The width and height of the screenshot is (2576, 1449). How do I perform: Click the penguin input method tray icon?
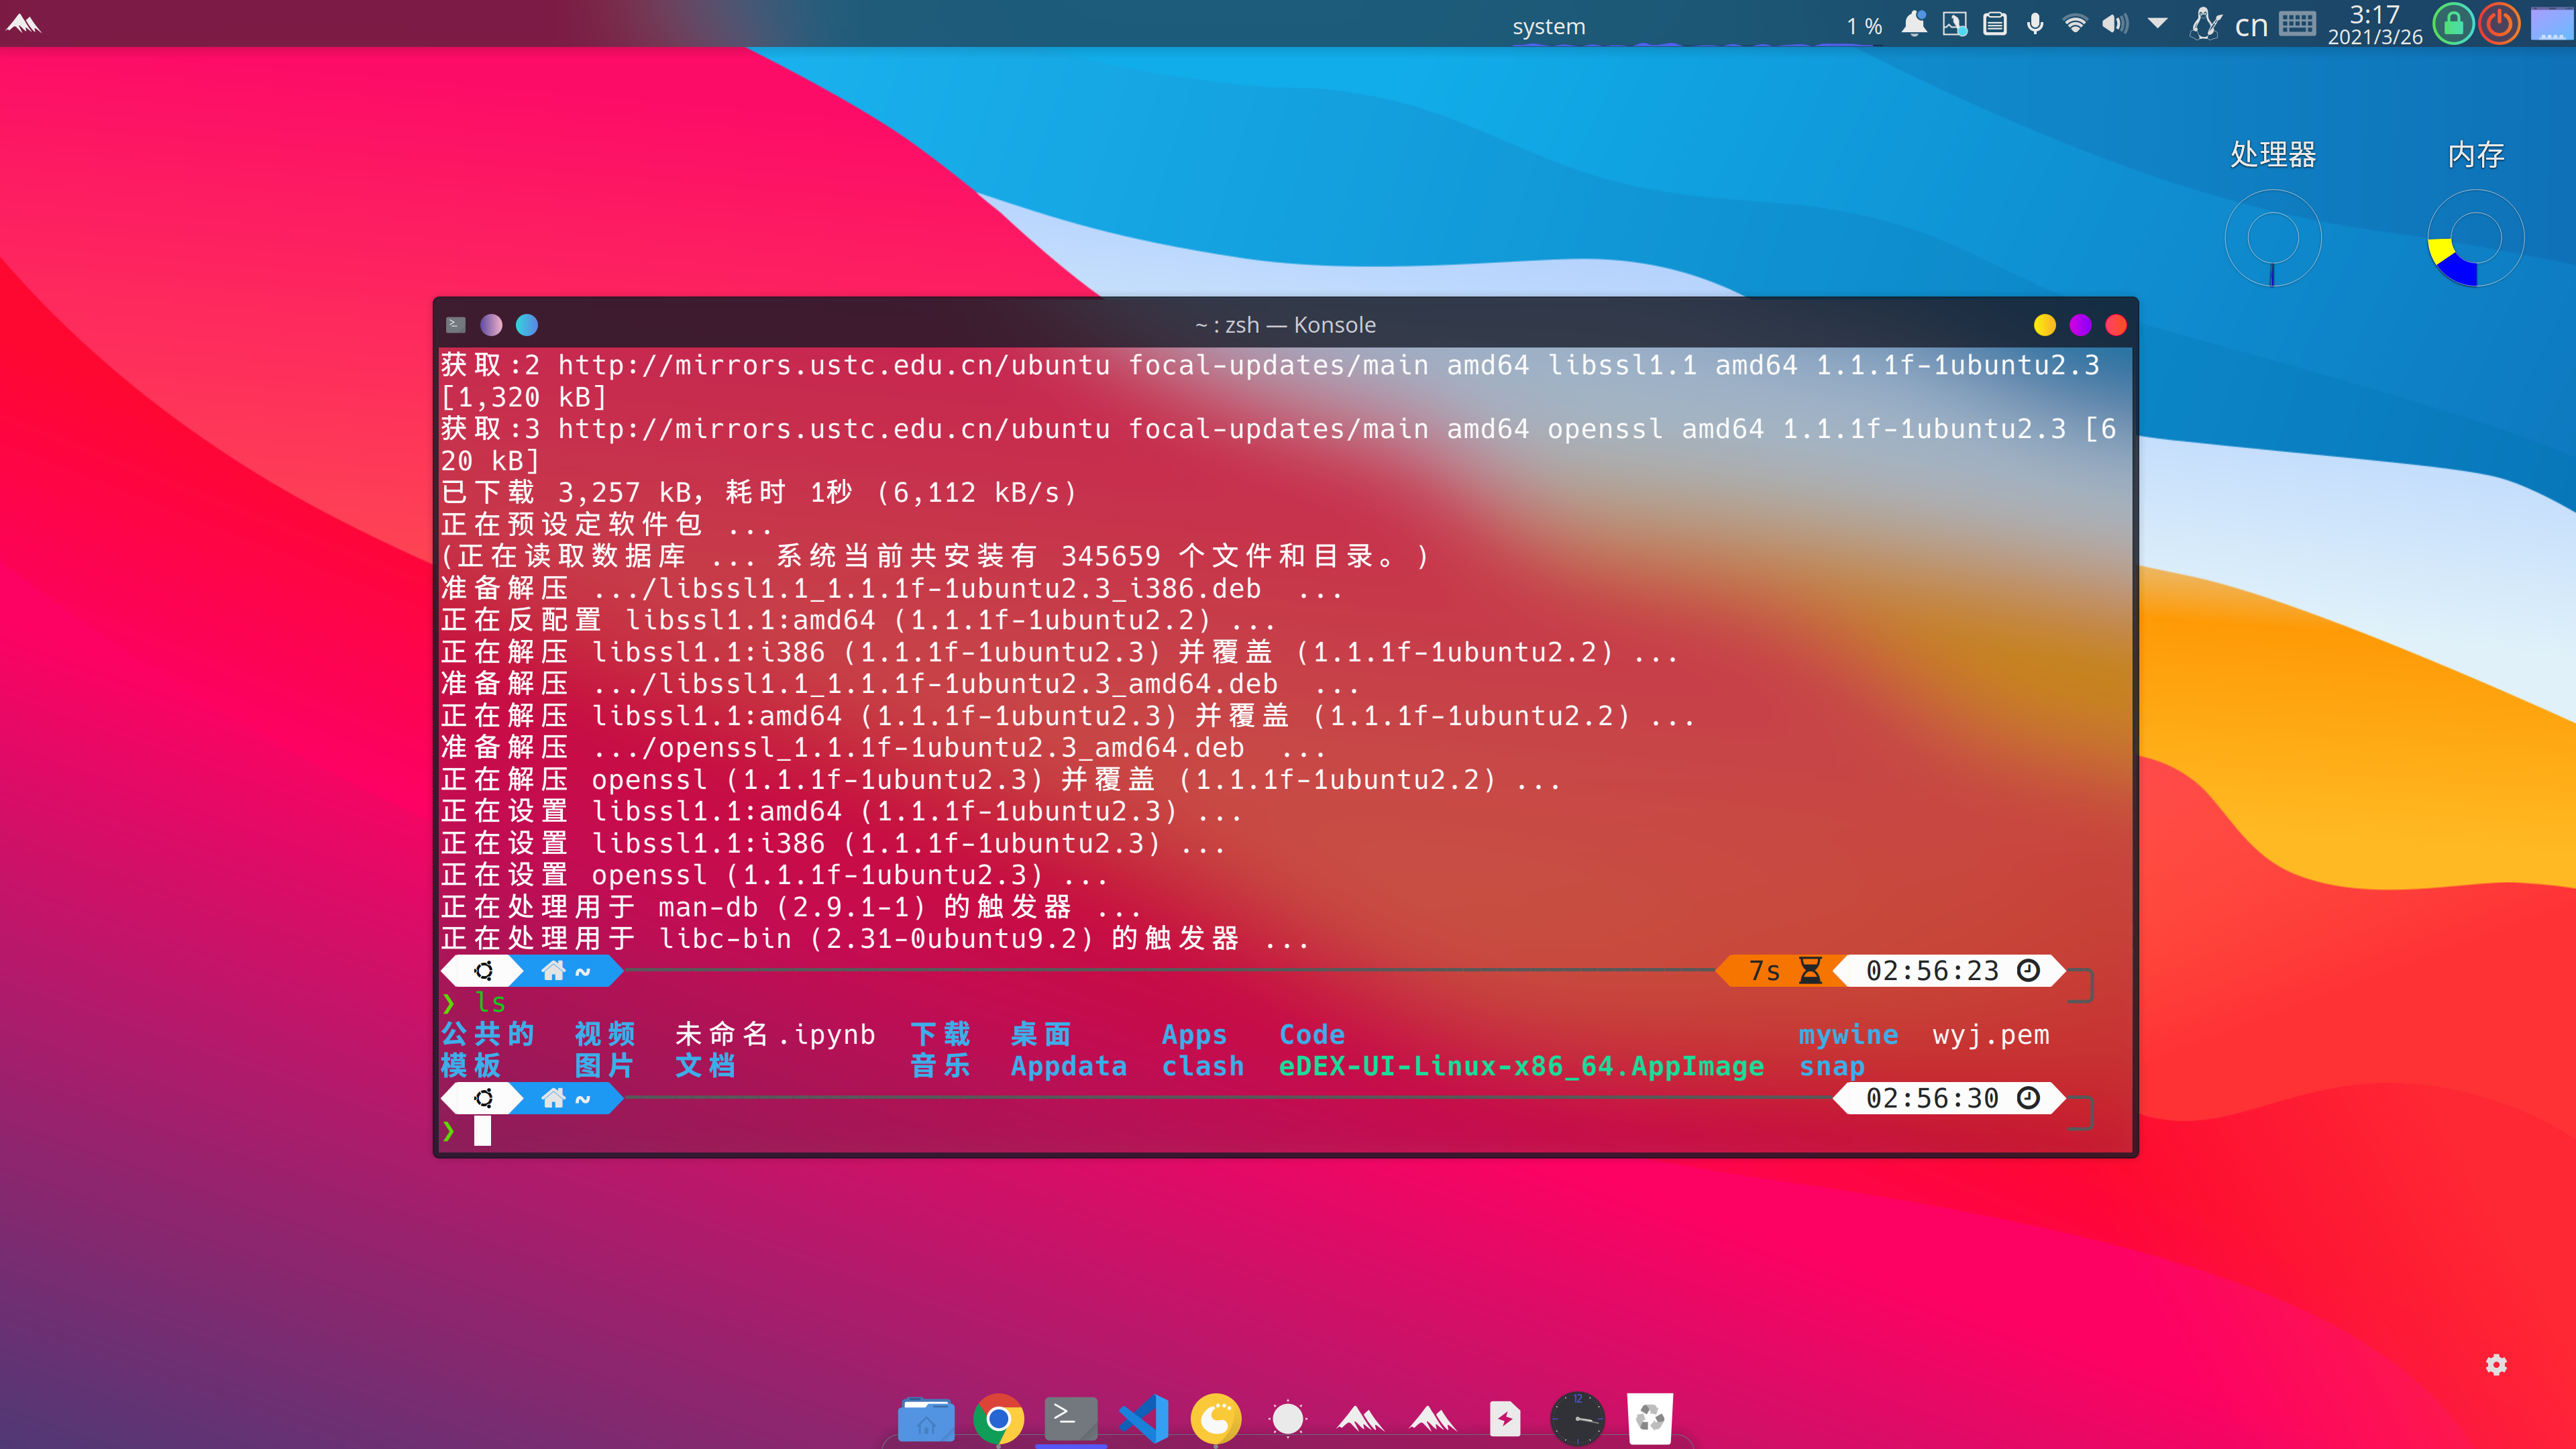[x=2205, y=23]
